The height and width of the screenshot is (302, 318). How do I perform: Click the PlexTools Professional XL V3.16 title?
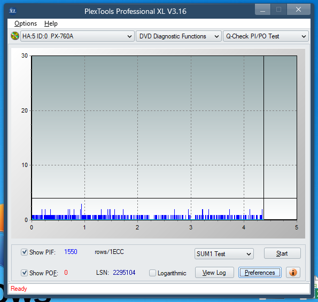click(135, 11)
